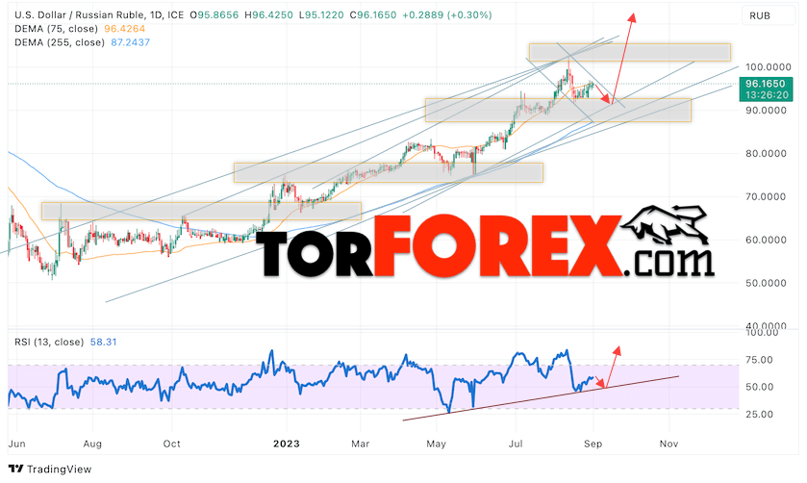
Task: Click the 2023 label on time axis
Action: click(x=287, y=444)
